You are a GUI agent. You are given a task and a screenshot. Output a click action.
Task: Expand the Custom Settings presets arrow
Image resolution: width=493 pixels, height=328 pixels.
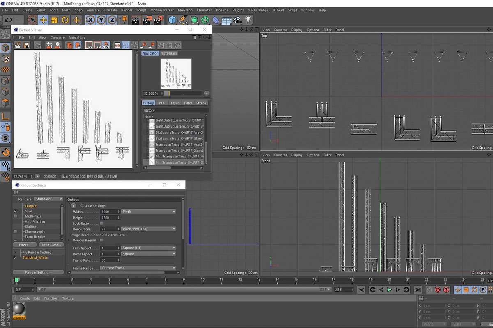[74, 206]
